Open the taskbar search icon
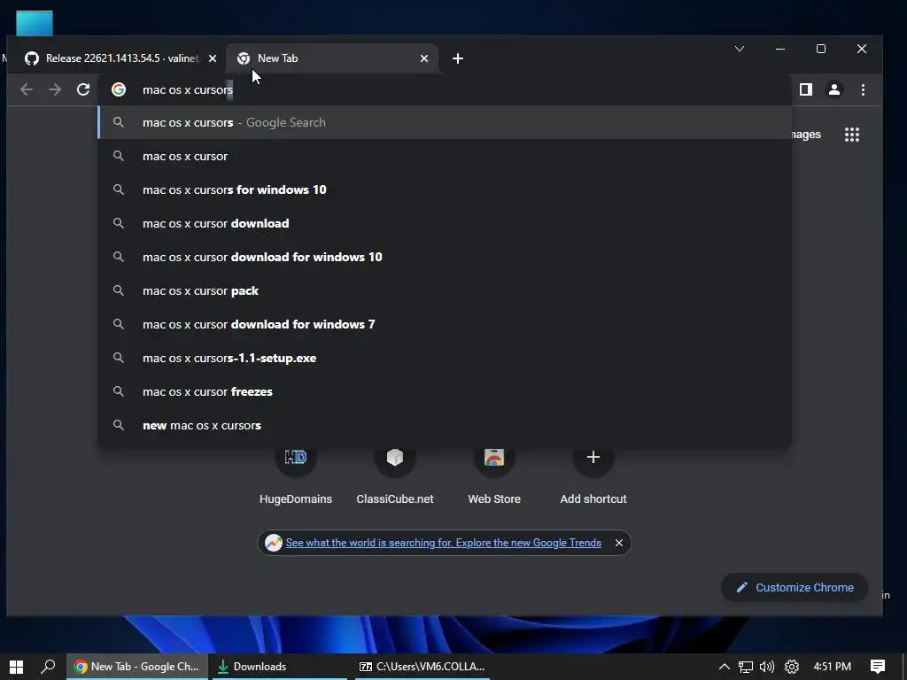 pos(48,667)
